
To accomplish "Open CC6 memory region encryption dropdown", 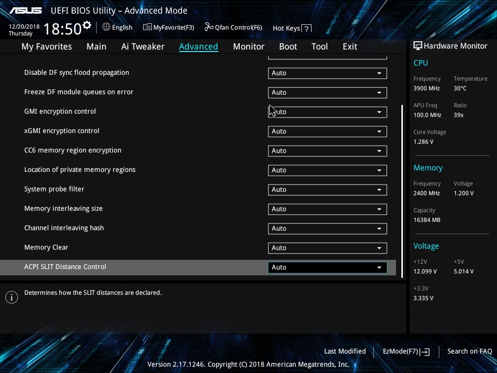I will click(x=328, y=151).
